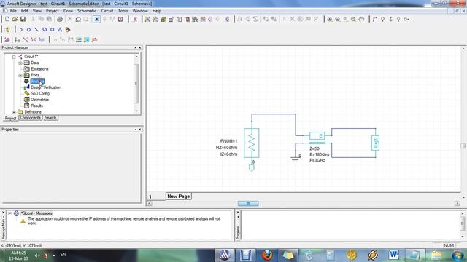Open the File menu
Screen dimensions: 467x262
pyautogui.click(x=13, y=11)
